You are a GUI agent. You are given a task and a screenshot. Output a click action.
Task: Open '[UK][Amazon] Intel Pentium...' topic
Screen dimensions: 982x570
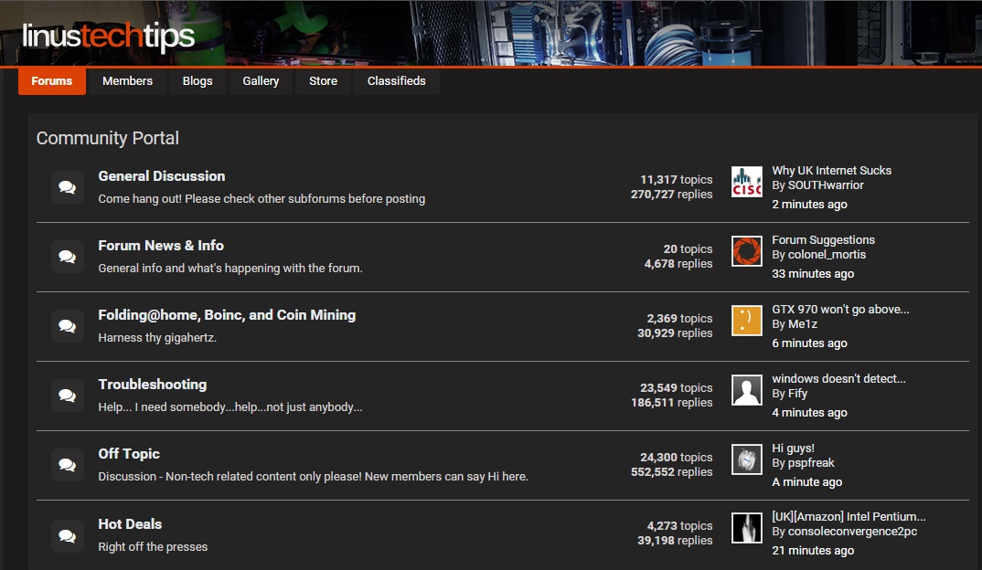pos(849,517)
